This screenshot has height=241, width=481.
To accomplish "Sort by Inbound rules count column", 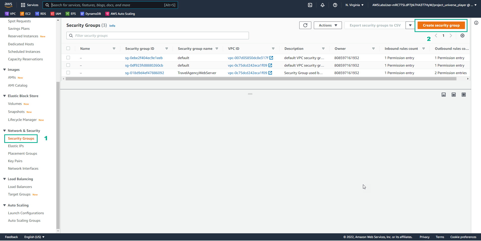I will pyautogui.click(x=424, y=49).
